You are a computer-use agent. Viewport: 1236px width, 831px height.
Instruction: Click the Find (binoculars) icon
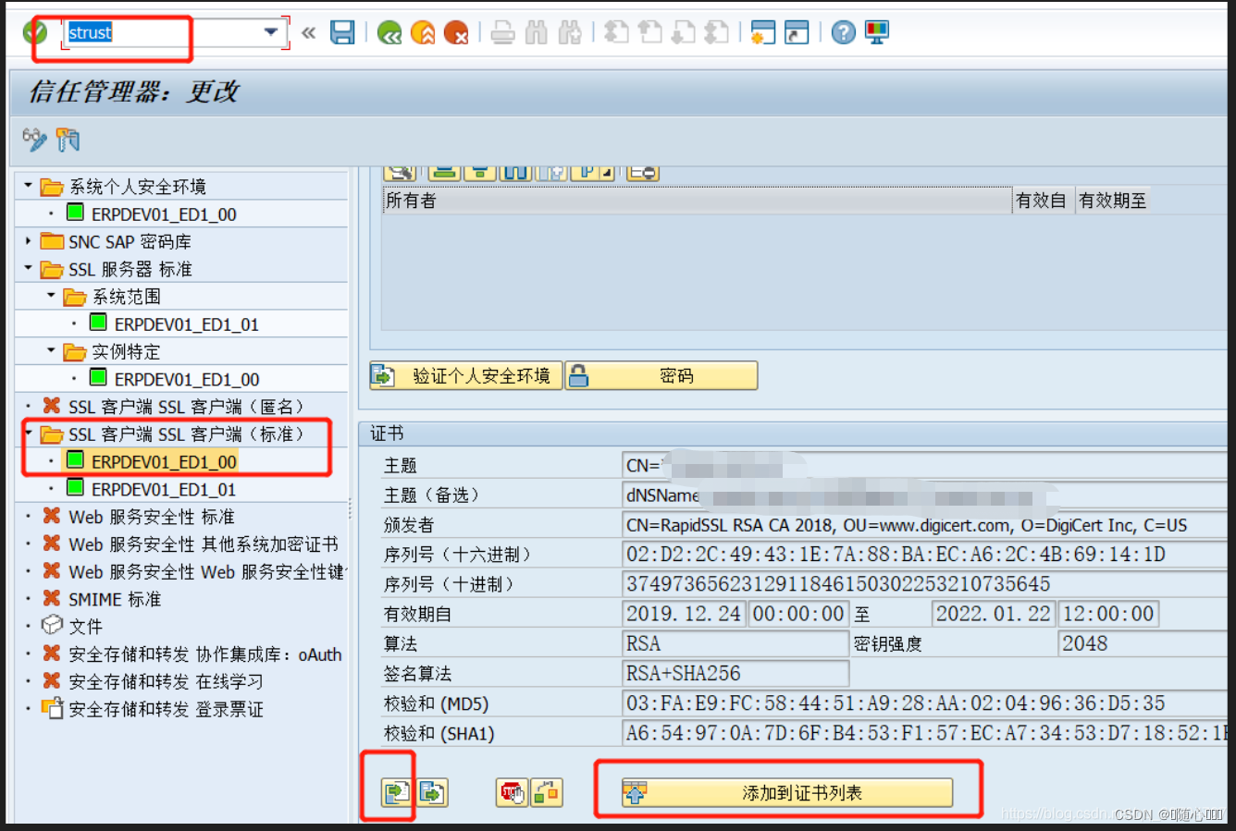537,31
